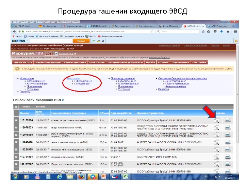The image size is (245, 183).
Task: Open the Инвентаризация menu
Action: point(75,62)
